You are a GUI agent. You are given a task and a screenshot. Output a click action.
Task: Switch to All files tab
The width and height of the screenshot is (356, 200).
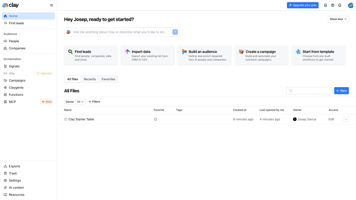pos(72,79)
